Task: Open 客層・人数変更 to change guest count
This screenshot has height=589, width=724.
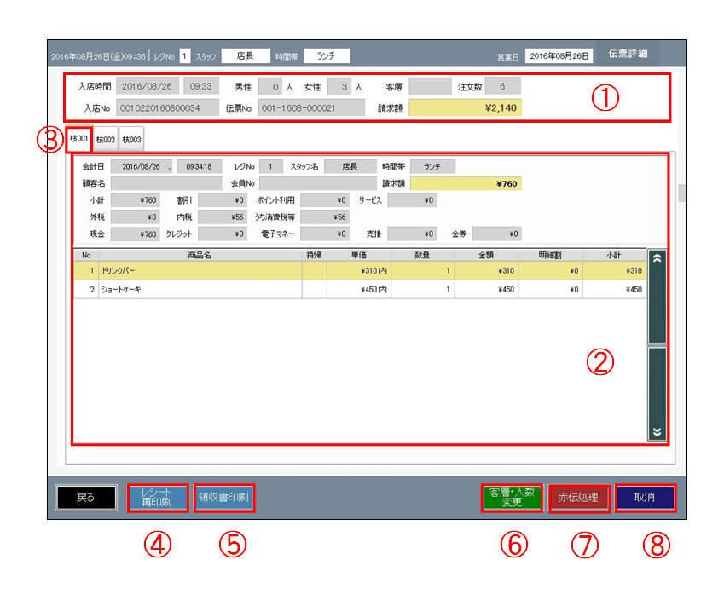Action: 511,498
